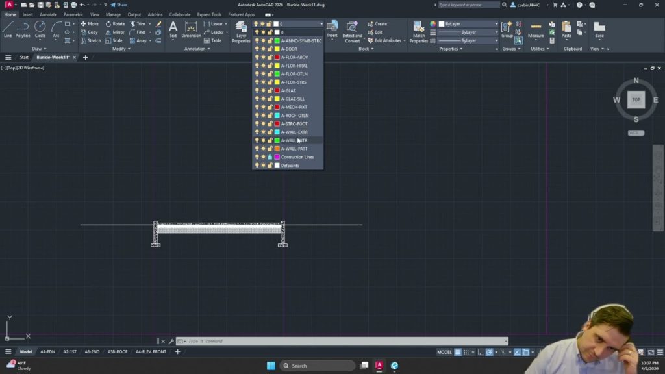Toggle lock on Contruction Lines layer
The width and height of the screenshot is (665, 374).
[x=270, y=157]
